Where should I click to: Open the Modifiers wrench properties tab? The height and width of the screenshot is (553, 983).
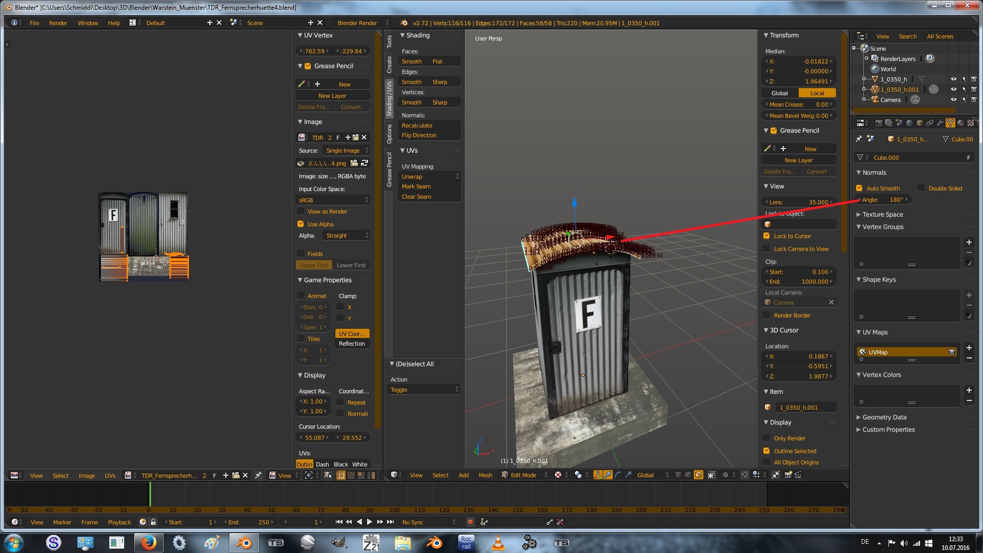(940, 123)
